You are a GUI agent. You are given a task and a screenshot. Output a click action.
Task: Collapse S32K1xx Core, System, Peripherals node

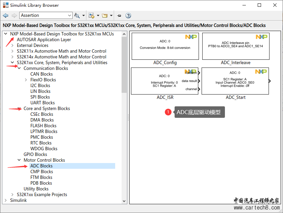[x=12, y=62]
